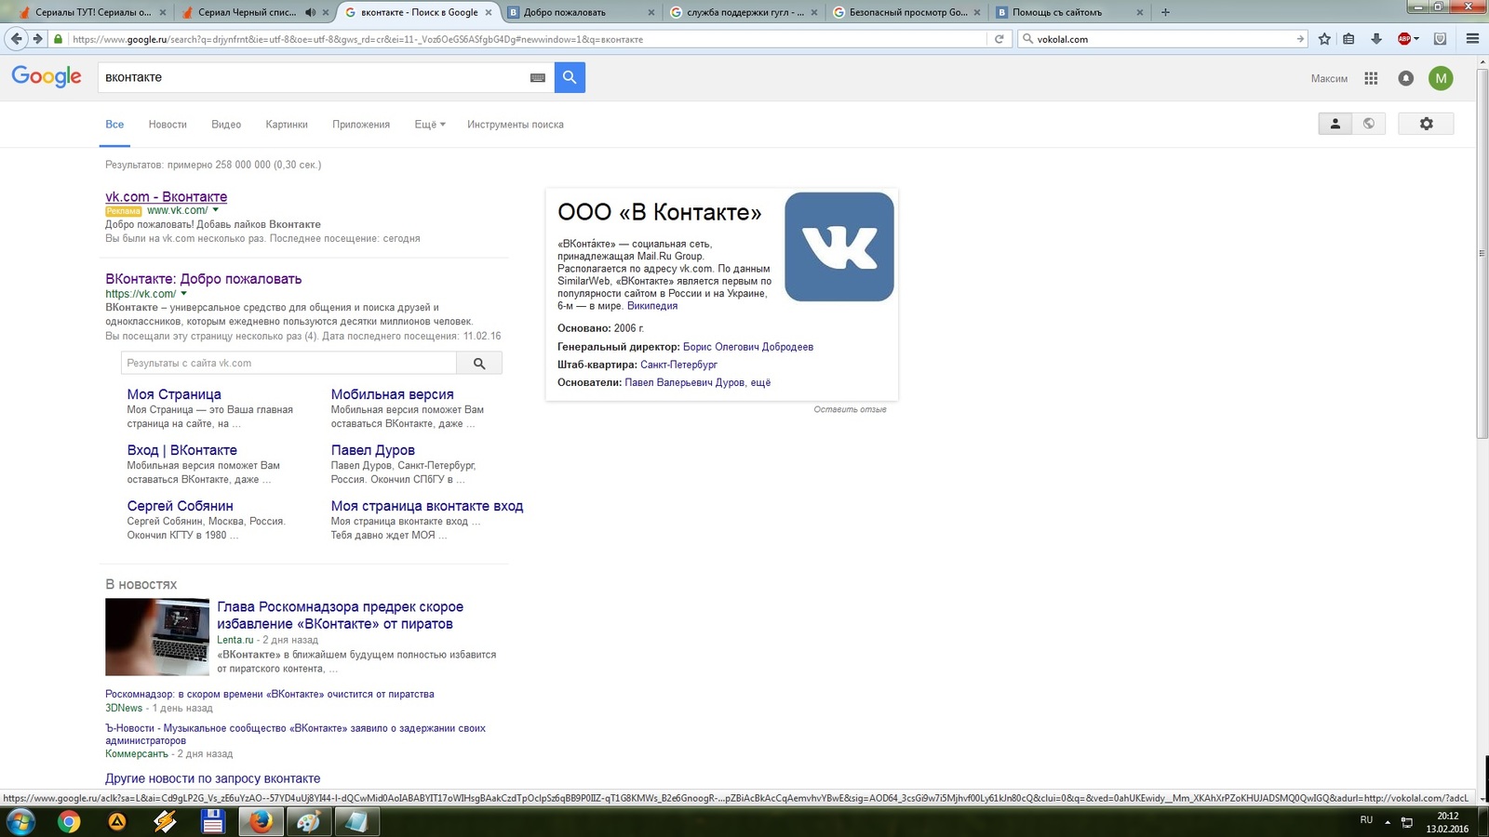Open 'ВКонтакте: Добро пожаловать' result
Image resolution: width=1489 pixels, height=837 pixels.
pos(204,278)
